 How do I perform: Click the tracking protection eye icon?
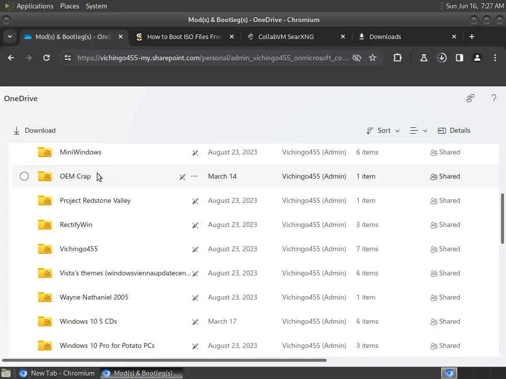pos(357,58)
